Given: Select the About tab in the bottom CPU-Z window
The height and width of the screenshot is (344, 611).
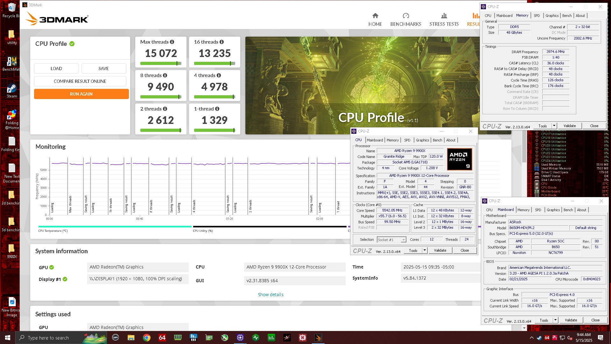Looking at the screenshot, I should point(581,210).
